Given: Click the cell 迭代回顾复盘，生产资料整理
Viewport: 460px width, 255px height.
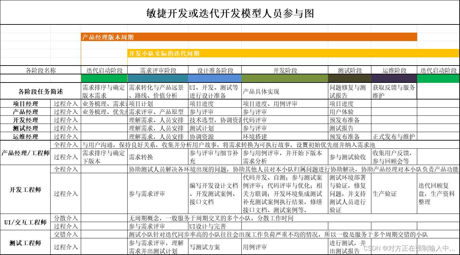Looking at the screenshot, I should 438,194.
